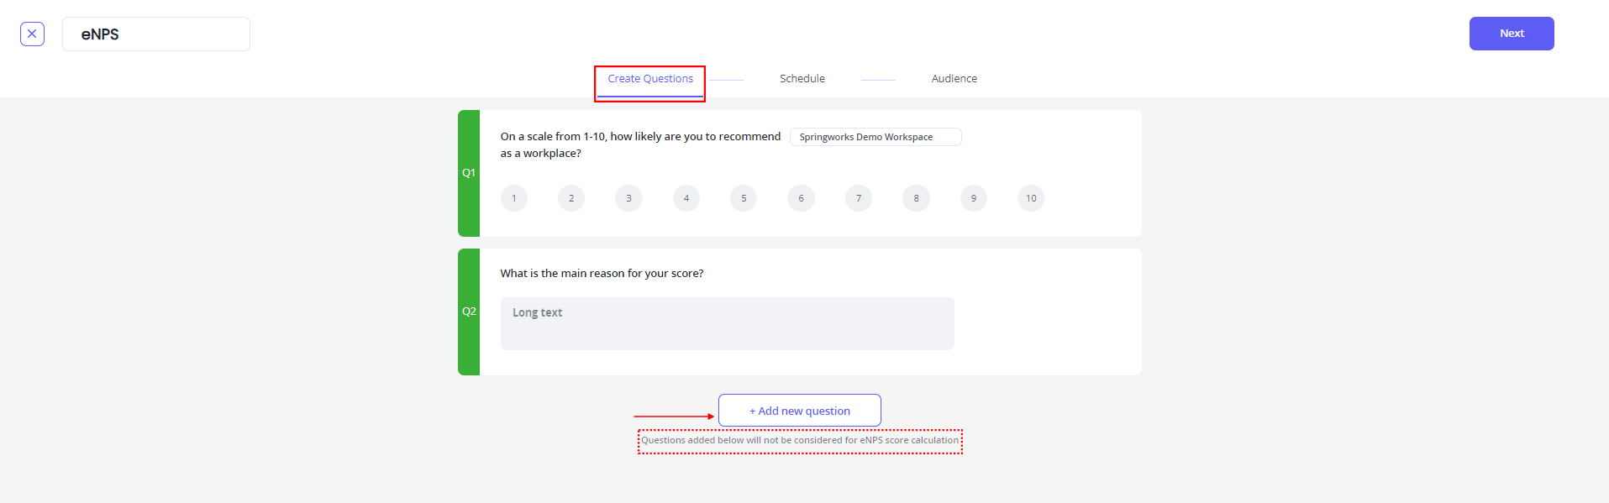Go to the Audience step

point(954,79)
